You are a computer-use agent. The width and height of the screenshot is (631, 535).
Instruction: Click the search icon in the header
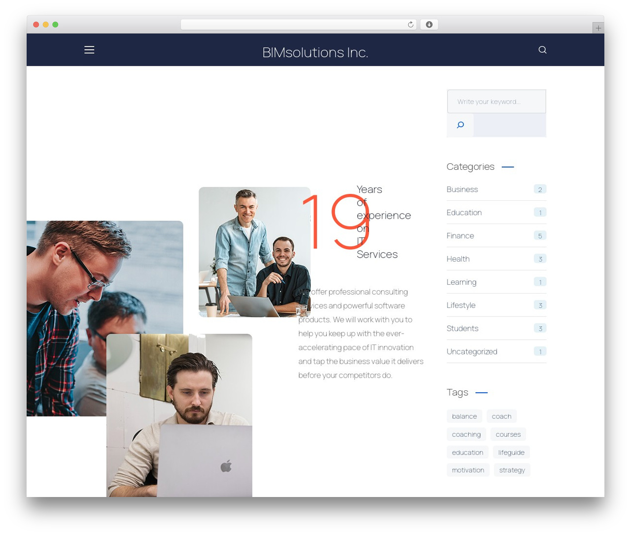coord(542,50)
